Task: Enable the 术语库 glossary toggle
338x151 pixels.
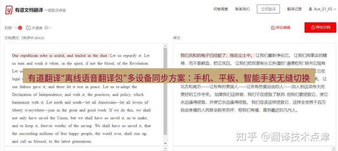Action: (x=48, y=28)
